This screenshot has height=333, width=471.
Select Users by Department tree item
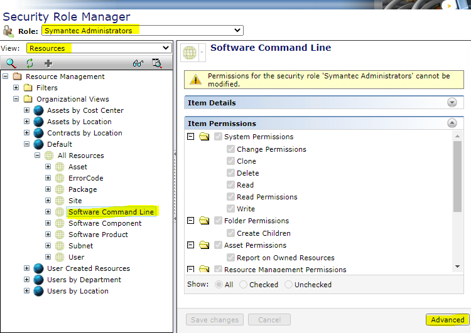pyautogui.click(x=84, y=280)
